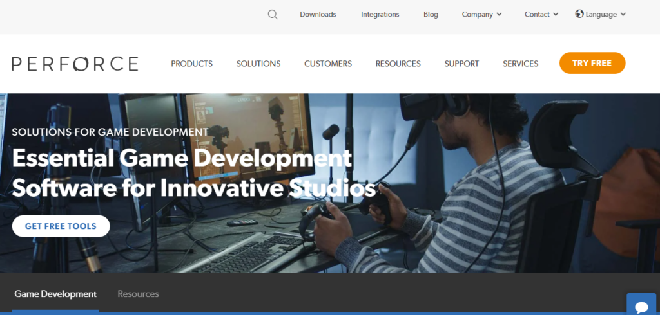The height and width of the screenshot is (315, 660).
Task: Click the search magnifier icon
Action: 273,15
